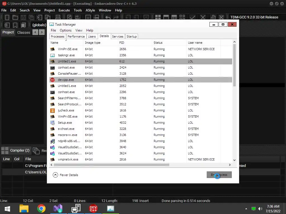Viewport: 286px width, 214px height.
Task: Click the horizontal scrollbar thumb in Task Manager
Action: click(x=111, y=165)
